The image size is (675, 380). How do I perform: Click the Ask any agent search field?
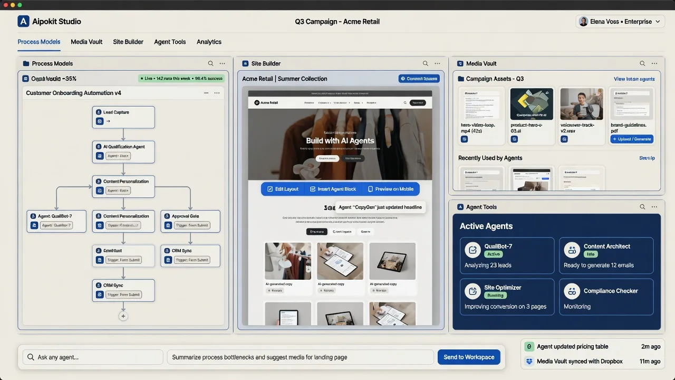[x=93, y=357]
